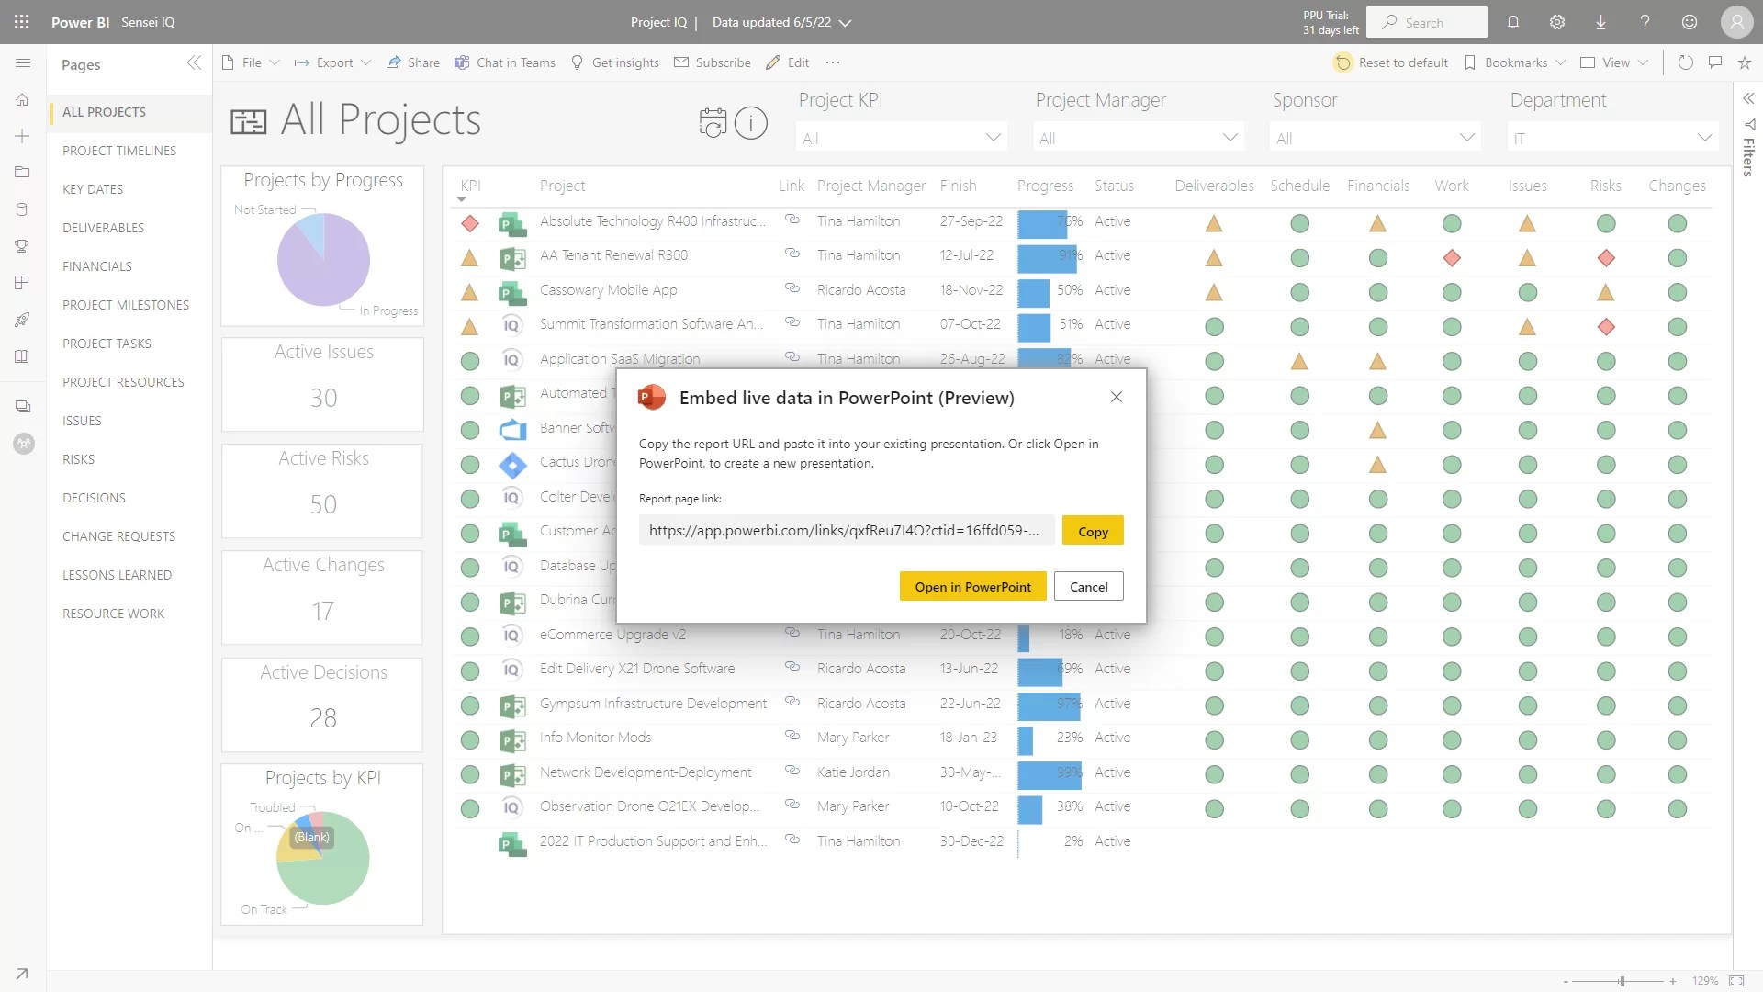Open the Learn book icon in sidebar

(x=23, y=356)
